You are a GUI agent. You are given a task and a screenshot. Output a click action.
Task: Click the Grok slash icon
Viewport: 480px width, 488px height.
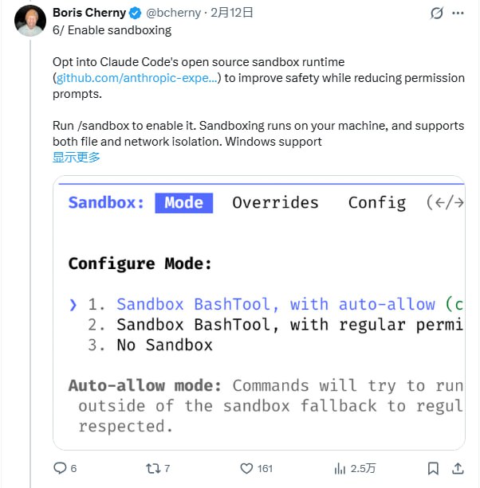tap(436, 14)
